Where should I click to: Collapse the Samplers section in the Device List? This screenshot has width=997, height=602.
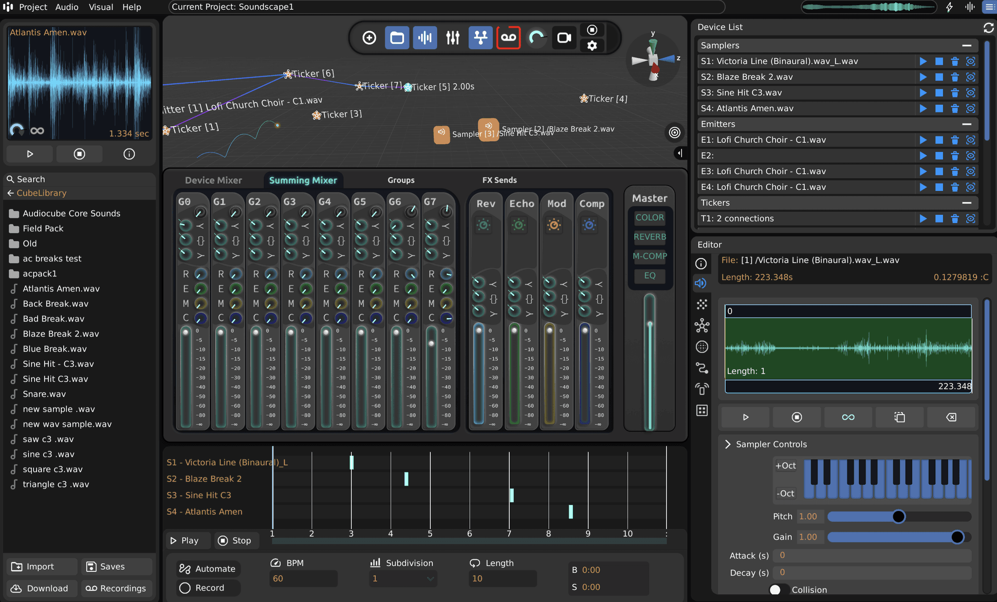coord(967,45)
